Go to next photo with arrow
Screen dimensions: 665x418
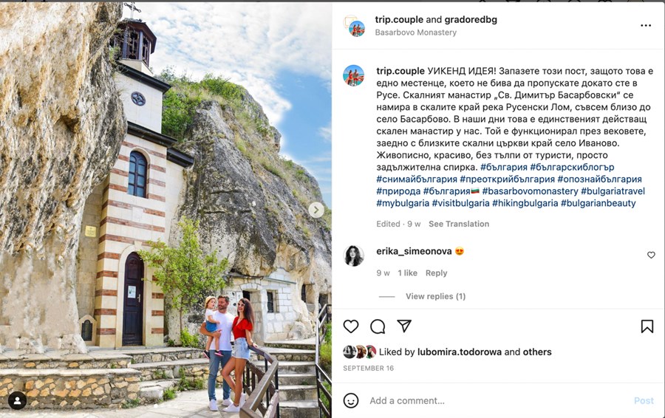(316, 210)
